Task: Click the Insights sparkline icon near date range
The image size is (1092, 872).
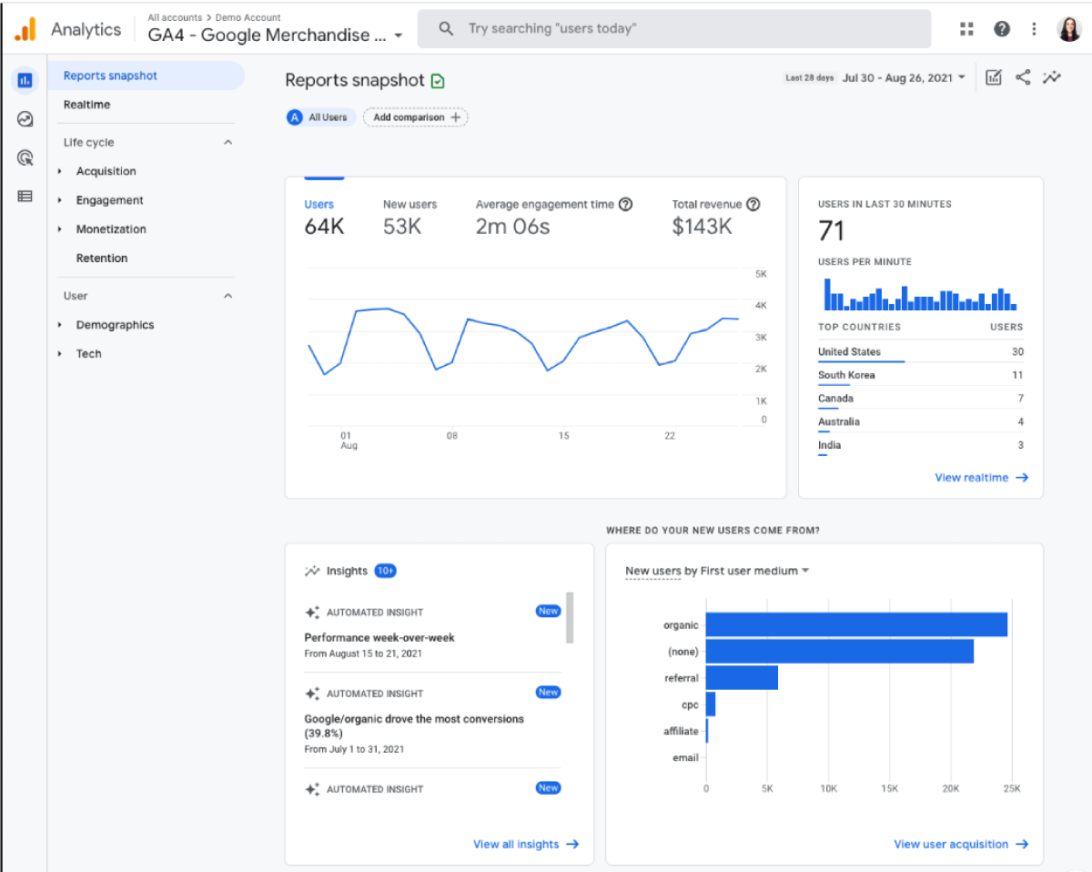Action: [x=1052, y=77]
